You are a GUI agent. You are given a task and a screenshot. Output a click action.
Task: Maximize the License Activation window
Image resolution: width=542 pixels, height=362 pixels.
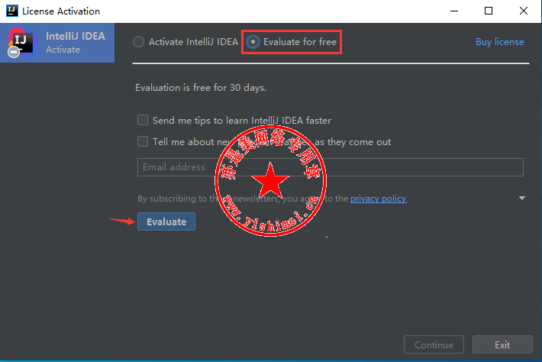coord(489,11)
